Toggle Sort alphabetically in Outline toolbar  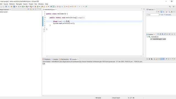tap(160, 34)
